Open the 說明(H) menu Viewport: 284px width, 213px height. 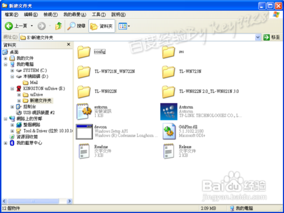pos(118,15)
